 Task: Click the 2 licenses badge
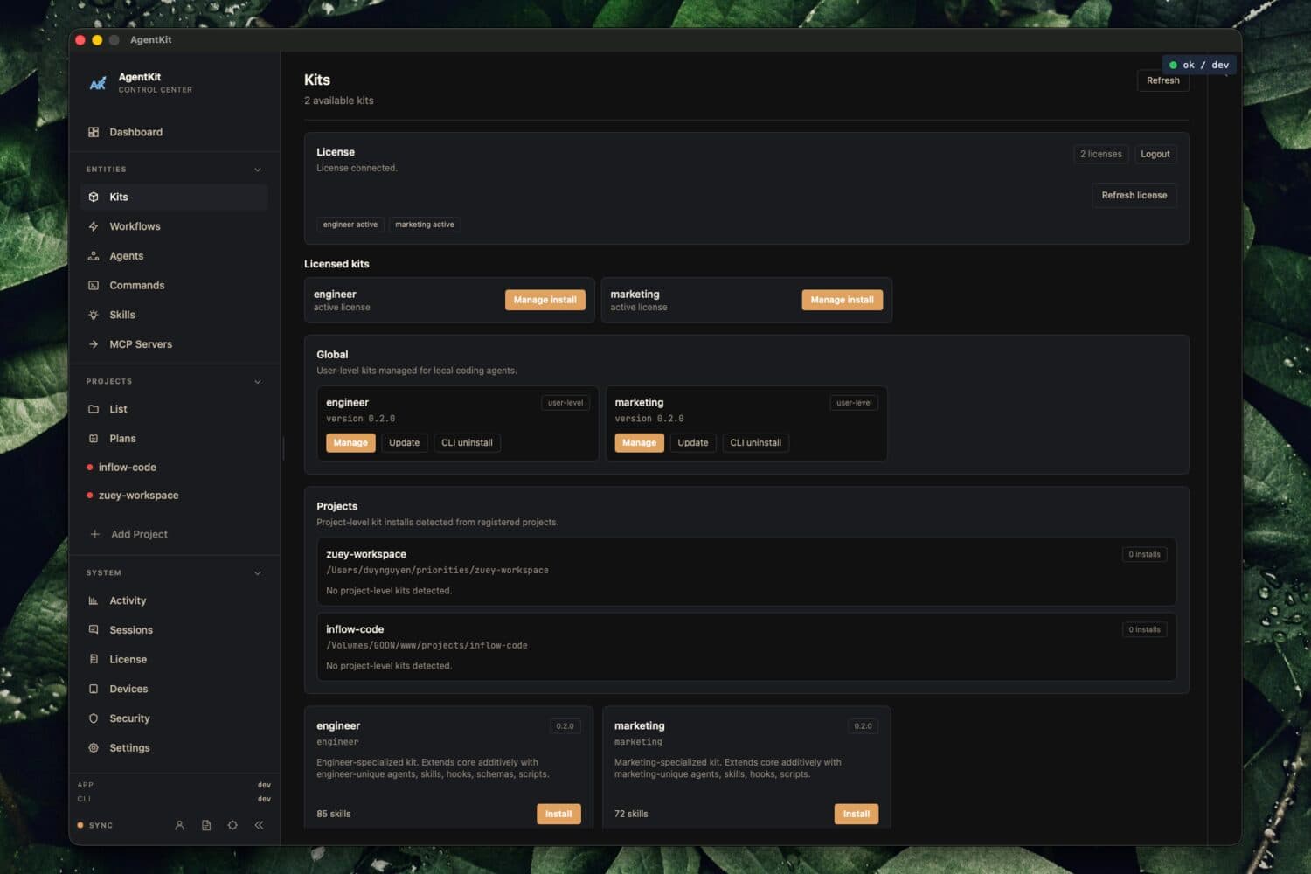tap(1100, 154)
